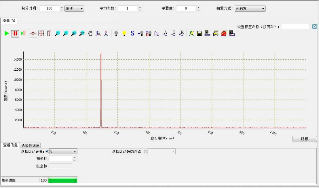The width and height of the screenshot is (319, 188).
Task: Select the hand pan tool
Action: tap(90, 33)
